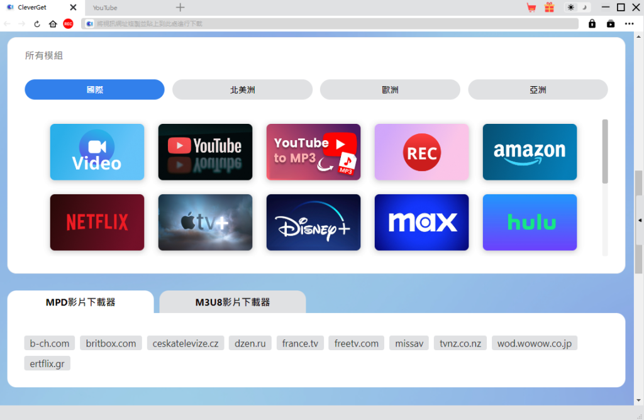Image resolution: width=644 pixels, height=420 pixels.
Task: Click the page scroll up arrow
Action: click(x=638, y=36)
